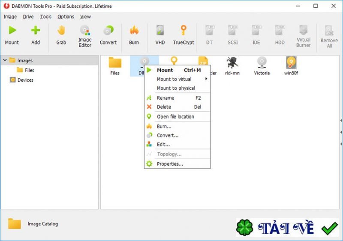Select the Victoria disc image

(x=262, y=66)
